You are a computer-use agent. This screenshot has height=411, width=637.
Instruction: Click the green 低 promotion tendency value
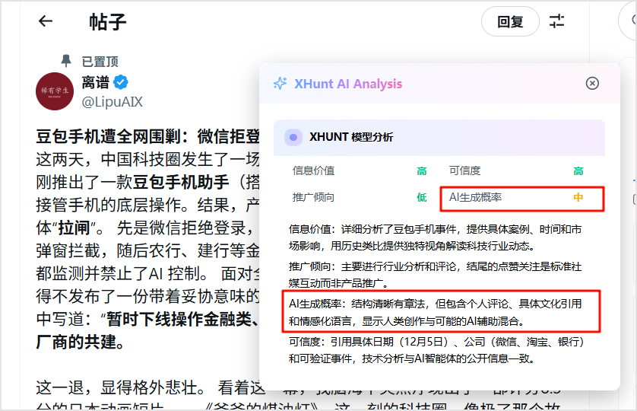click(x=422, y=198)
